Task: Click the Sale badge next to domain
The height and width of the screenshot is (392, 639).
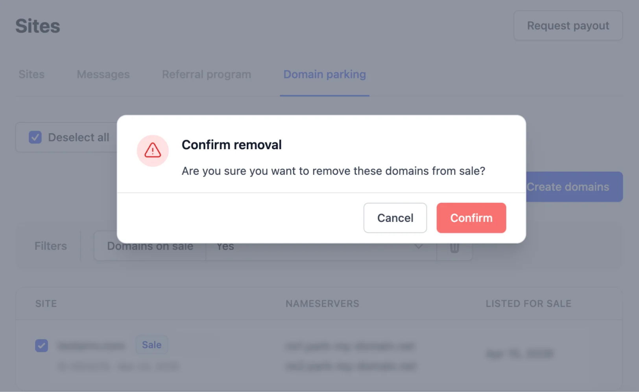Action: pos(151,345)
